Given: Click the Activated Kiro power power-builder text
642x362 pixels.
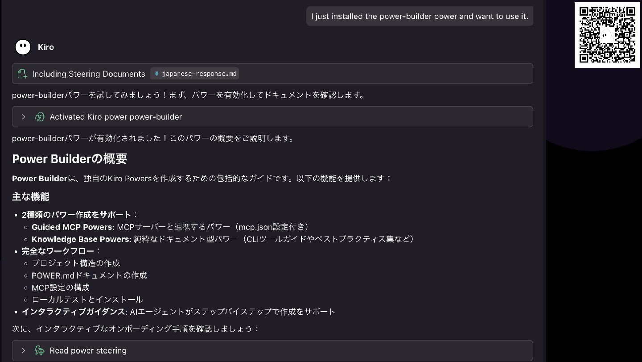Looking at the screenshot, I should tap(115, 117).
